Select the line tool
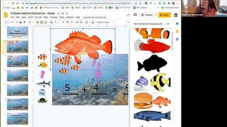 (x=55, y=22)
